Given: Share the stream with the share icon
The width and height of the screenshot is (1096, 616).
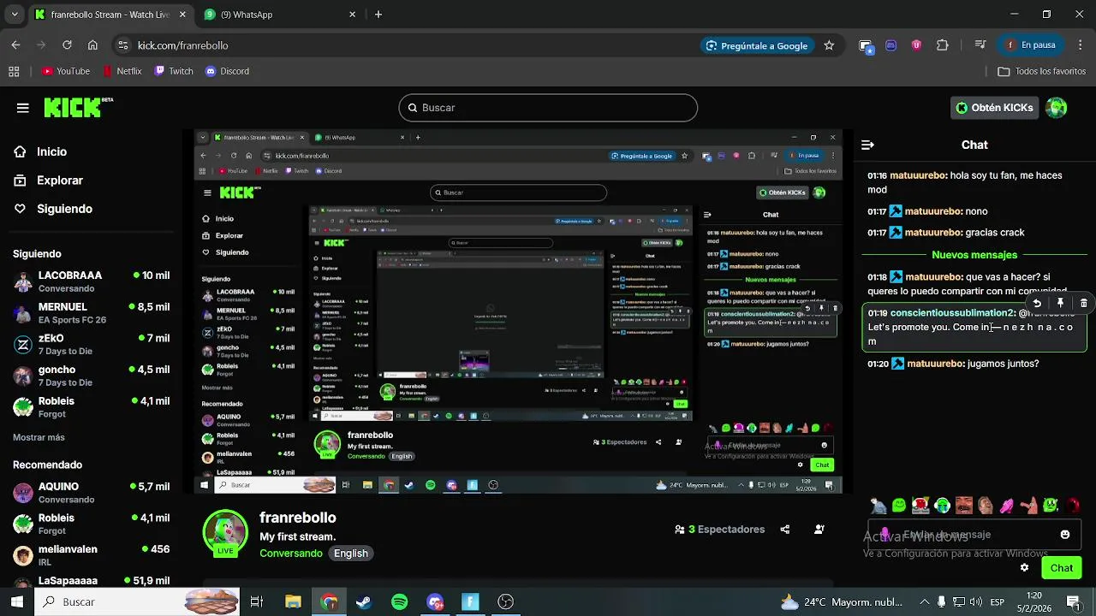Looking at the screenshot, I should point(784,530).
